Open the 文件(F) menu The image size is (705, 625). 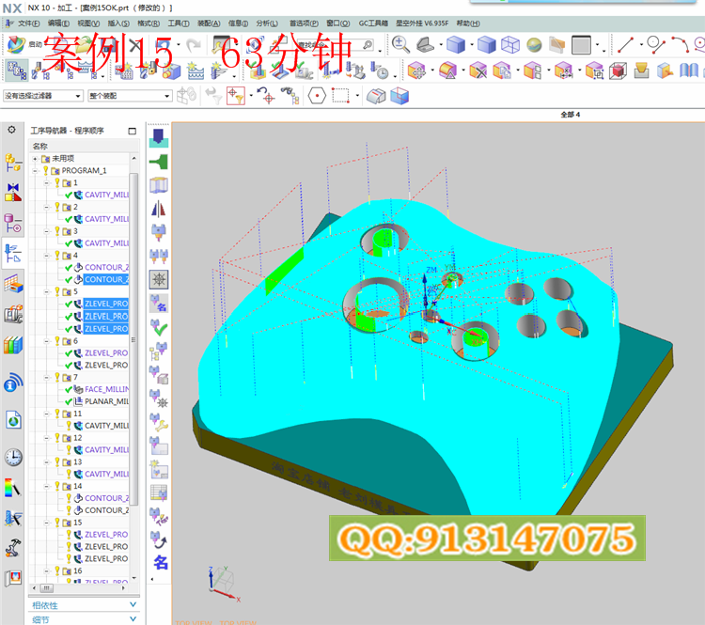28,23
